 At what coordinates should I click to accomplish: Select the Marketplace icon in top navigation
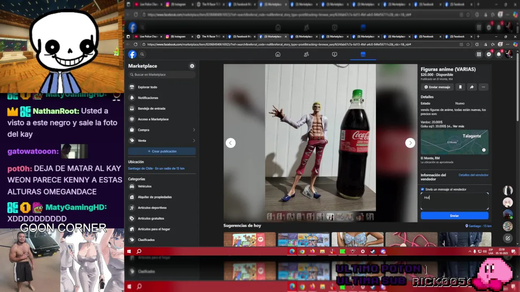pos(363,54)
